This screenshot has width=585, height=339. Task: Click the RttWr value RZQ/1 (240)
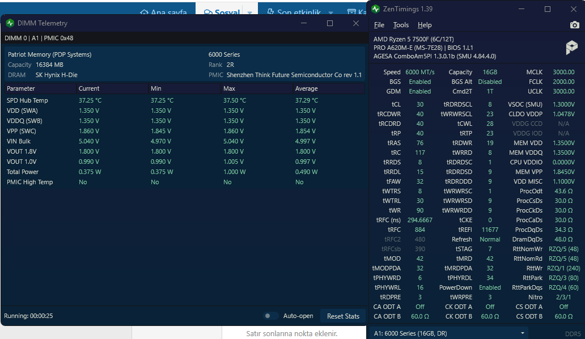tap(563, 268)
